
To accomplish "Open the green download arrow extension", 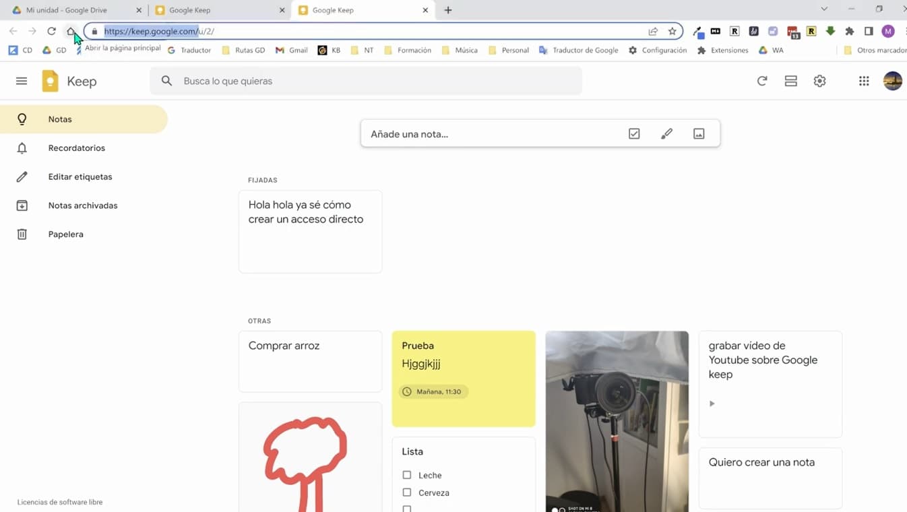I will coord(830,31).
